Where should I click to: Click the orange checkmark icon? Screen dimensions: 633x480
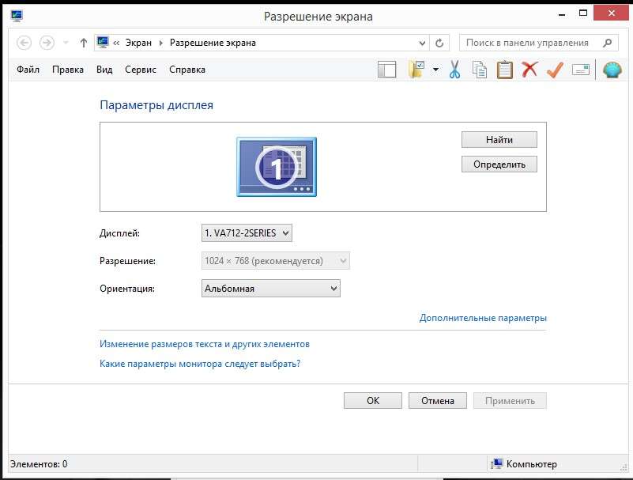(x=555, y=70)
